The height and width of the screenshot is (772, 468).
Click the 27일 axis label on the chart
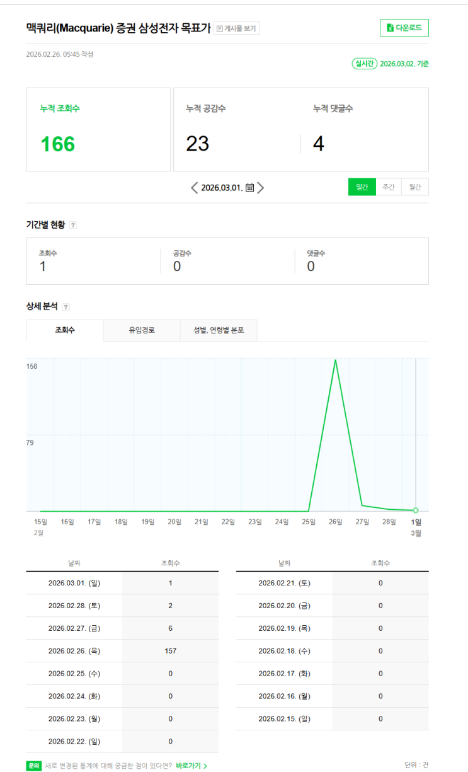click(362, 522)
